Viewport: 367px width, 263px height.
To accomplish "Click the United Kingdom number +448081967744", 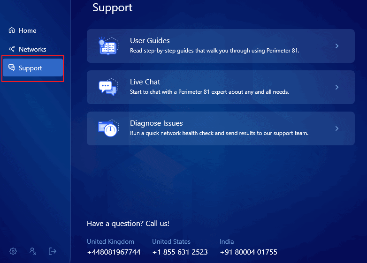I will coord(114,252).
